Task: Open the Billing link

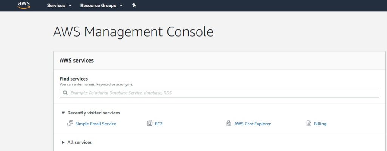Action: 320,124
